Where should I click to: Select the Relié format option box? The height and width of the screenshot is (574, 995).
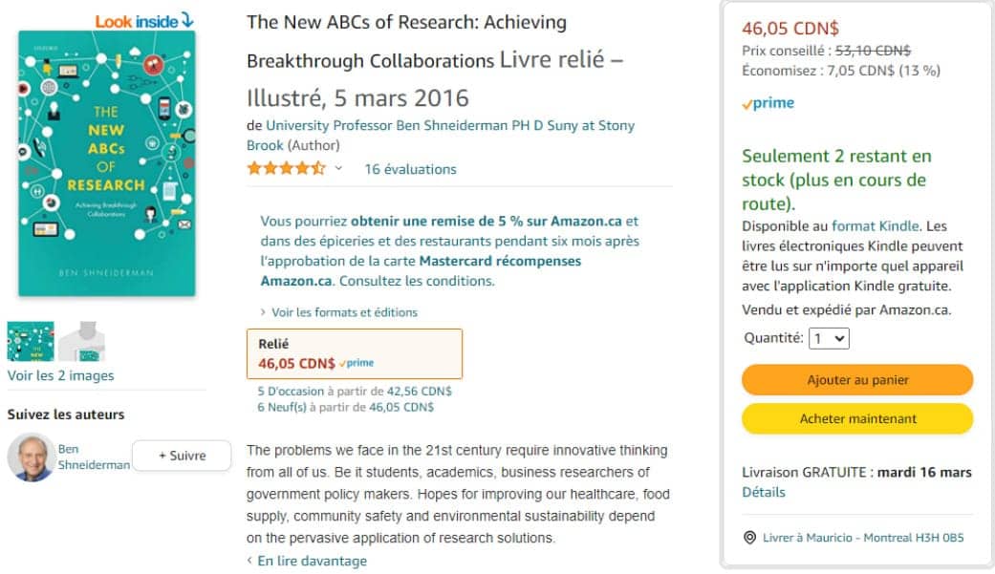tap(354, 353)
